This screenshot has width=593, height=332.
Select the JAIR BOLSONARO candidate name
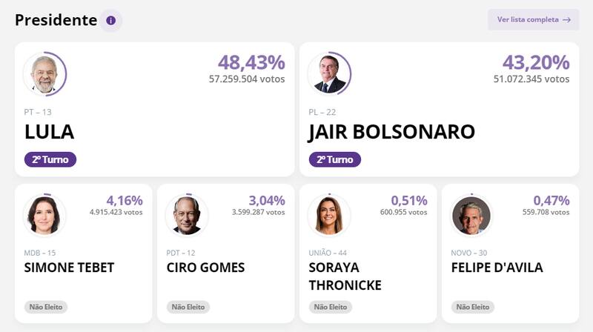pyautogui.click(x=391, y=132)
